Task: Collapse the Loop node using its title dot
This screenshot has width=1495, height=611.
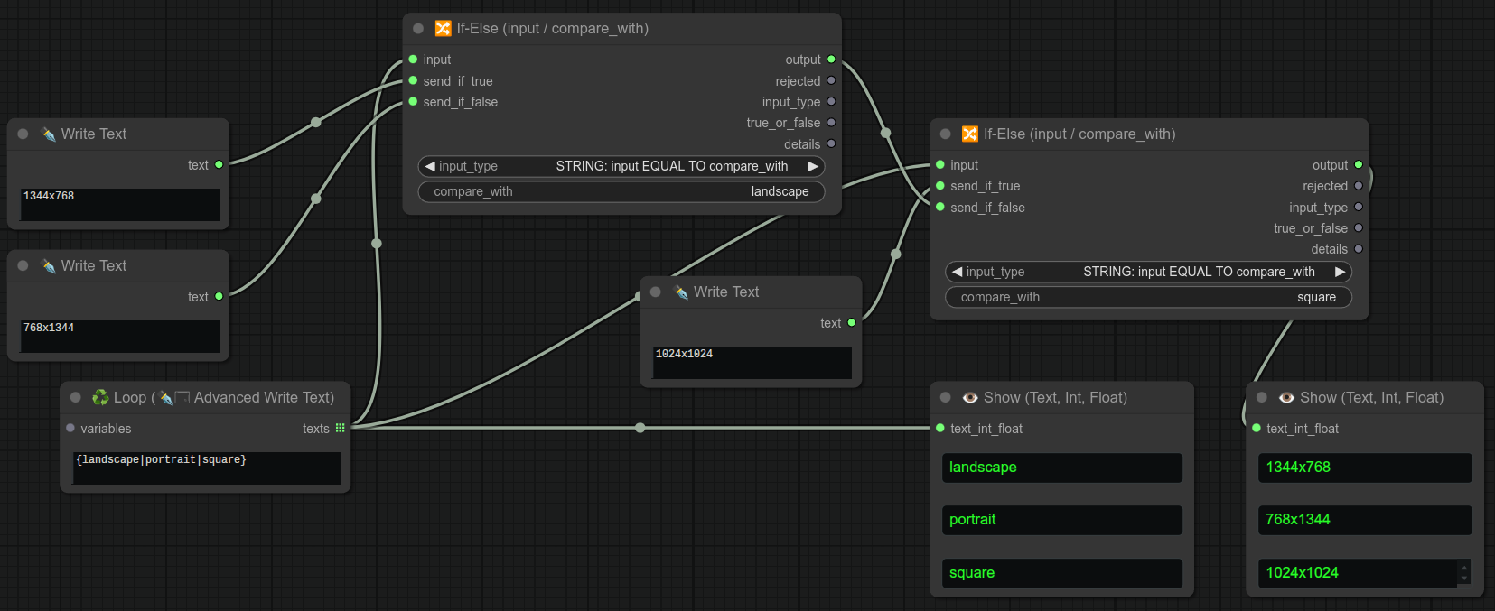Action: [76, 398]
